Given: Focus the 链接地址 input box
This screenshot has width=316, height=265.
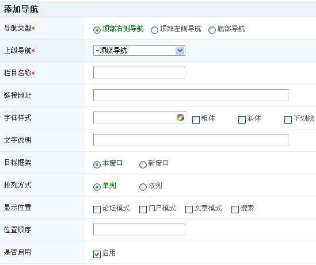Looking at the screenshot, I should point(191,95).
